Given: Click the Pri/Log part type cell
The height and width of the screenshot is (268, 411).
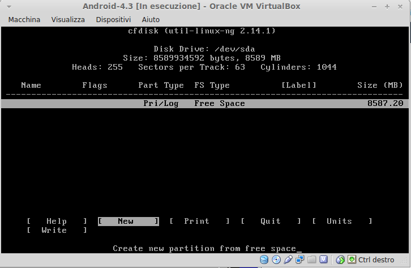Looking at the screenshot, I should (x=161, y=103).
